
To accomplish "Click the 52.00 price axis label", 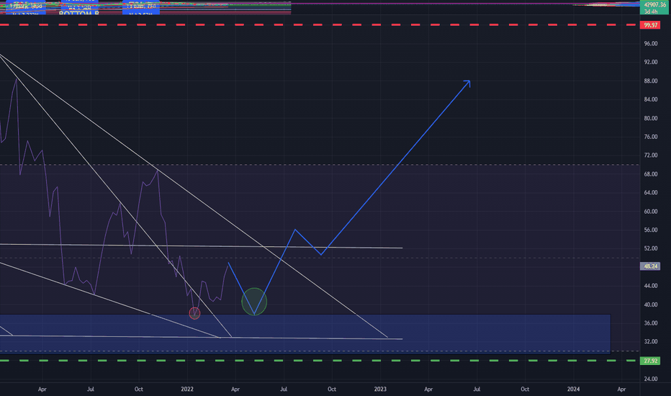I will click(650, 248).
